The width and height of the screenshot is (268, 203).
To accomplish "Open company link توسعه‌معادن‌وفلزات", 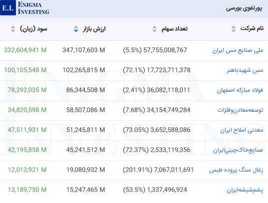I will pyautogui.click(x=240, y=110).
